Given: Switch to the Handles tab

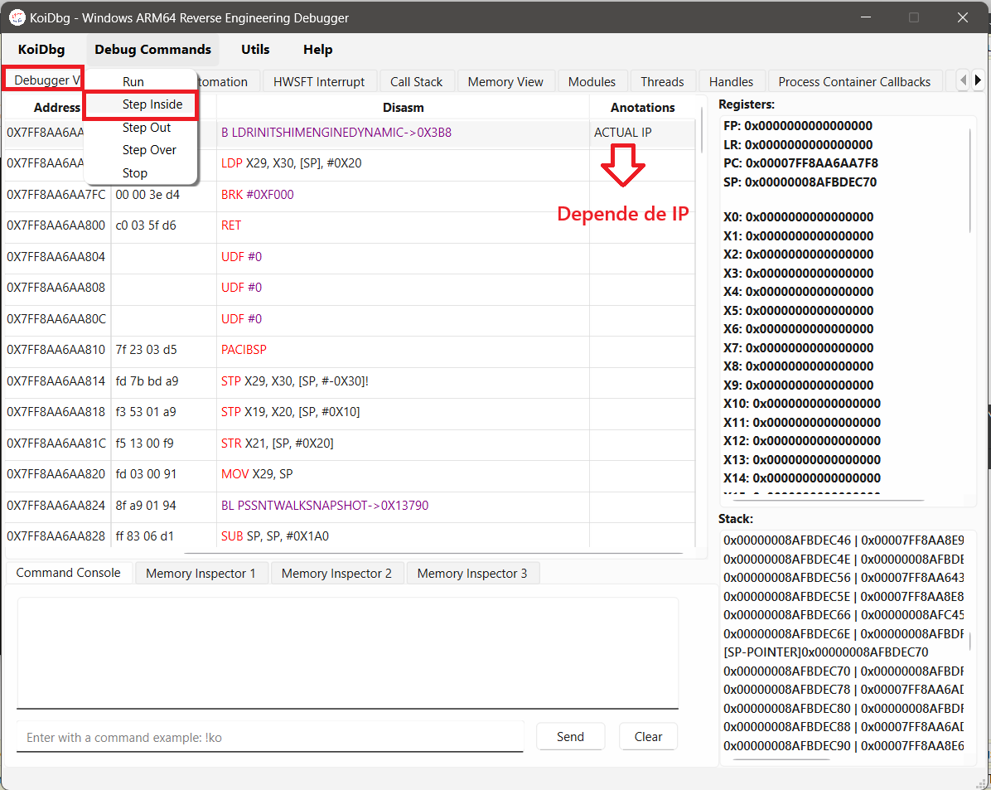Looking at the screenshot, I should [732, 81].
